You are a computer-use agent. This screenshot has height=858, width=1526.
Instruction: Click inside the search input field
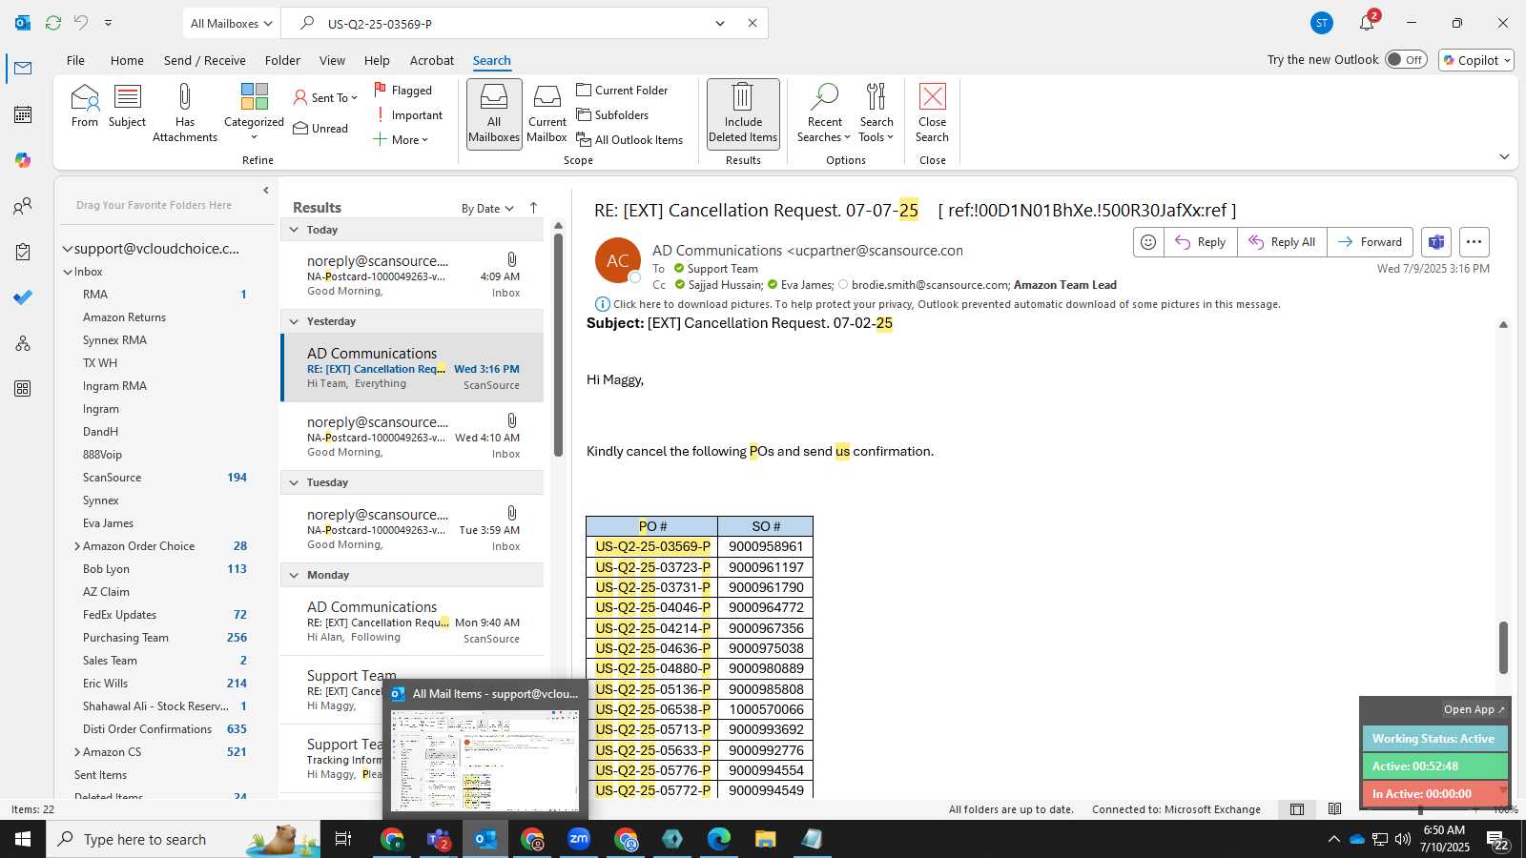pos(515,23)
